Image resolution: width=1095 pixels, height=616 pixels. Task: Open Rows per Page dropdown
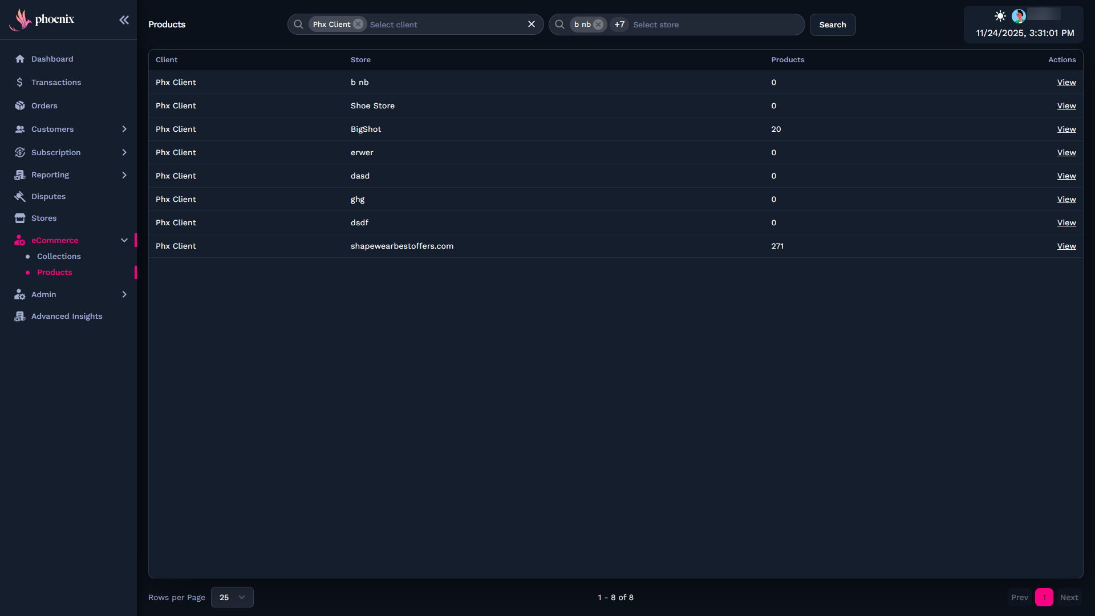click(232, 597)
